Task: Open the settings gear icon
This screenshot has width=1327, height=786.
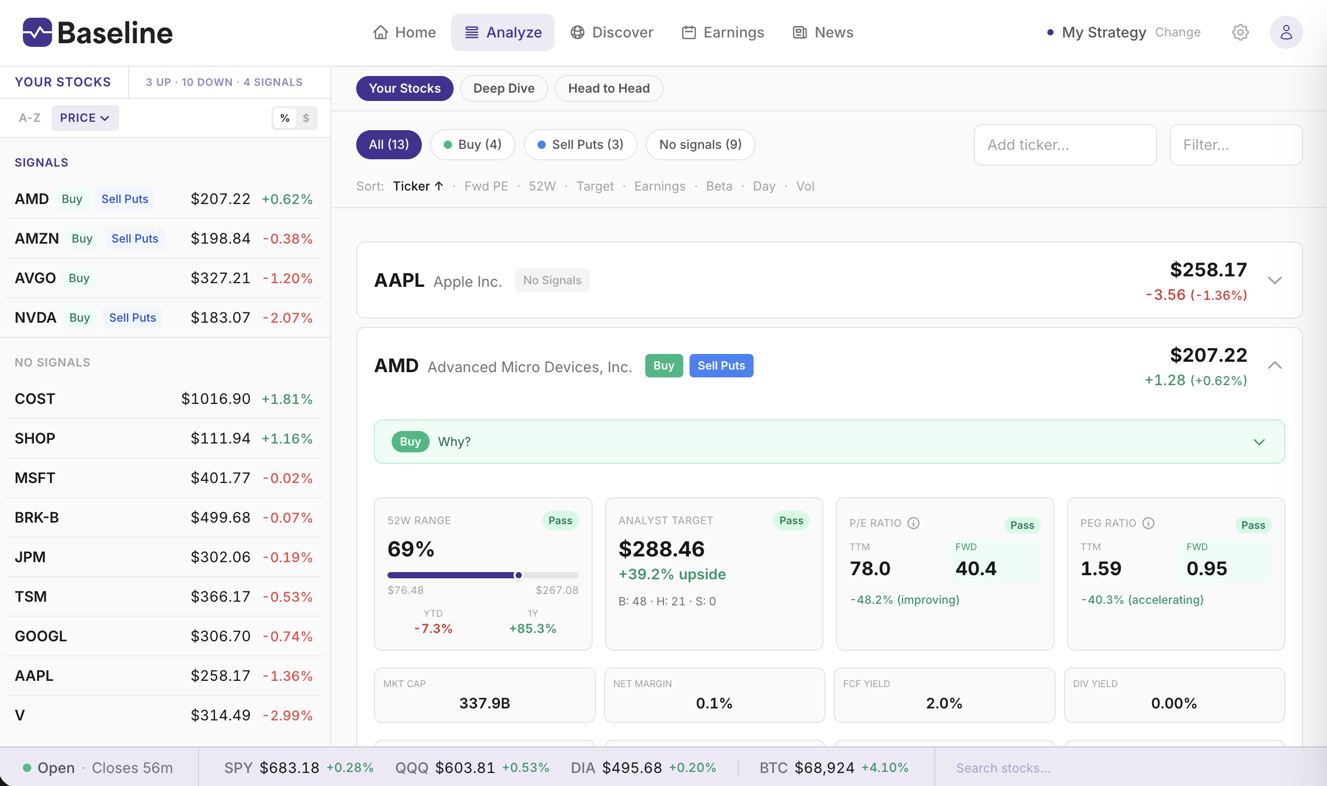Action: [x=1240, y=32]
